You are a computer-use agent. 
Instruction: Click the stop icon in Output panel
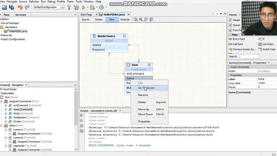81,126
